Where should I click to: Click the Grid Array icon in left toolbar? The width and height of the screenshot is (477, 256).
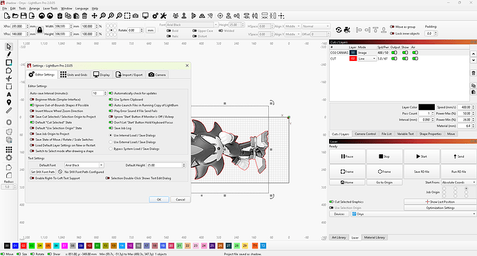(x=9, y=149)
